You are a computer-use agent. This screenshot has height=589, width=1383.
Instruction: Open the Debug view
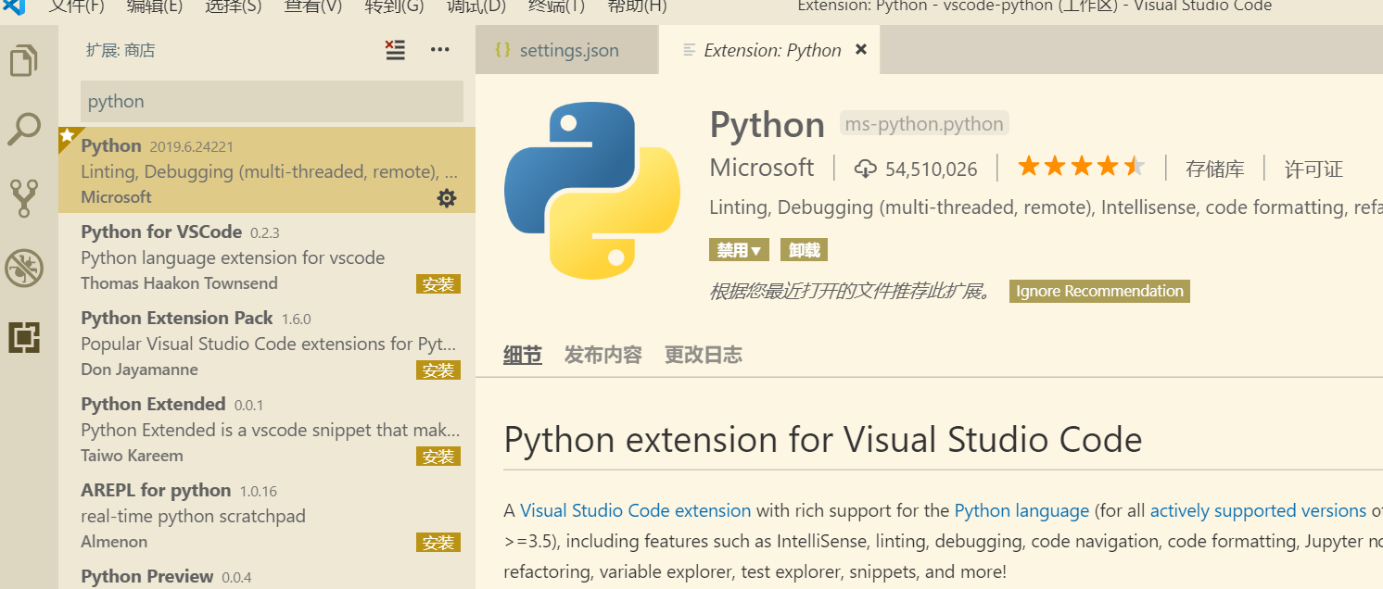(x=25, y=269)
